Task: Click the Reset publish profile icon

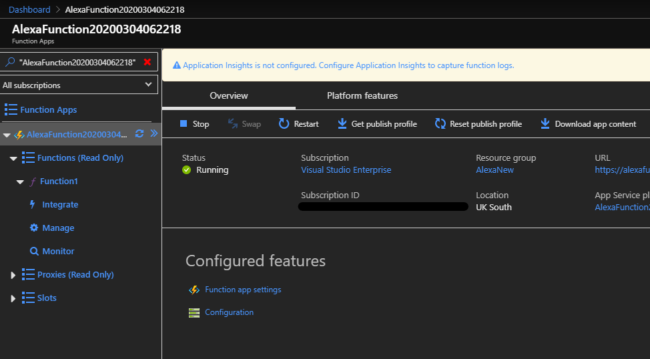Action: 440,123
